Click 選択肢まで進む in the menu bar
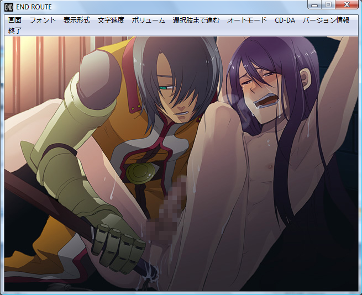Viewport: 362px width, 295px height. click(196, 20)
